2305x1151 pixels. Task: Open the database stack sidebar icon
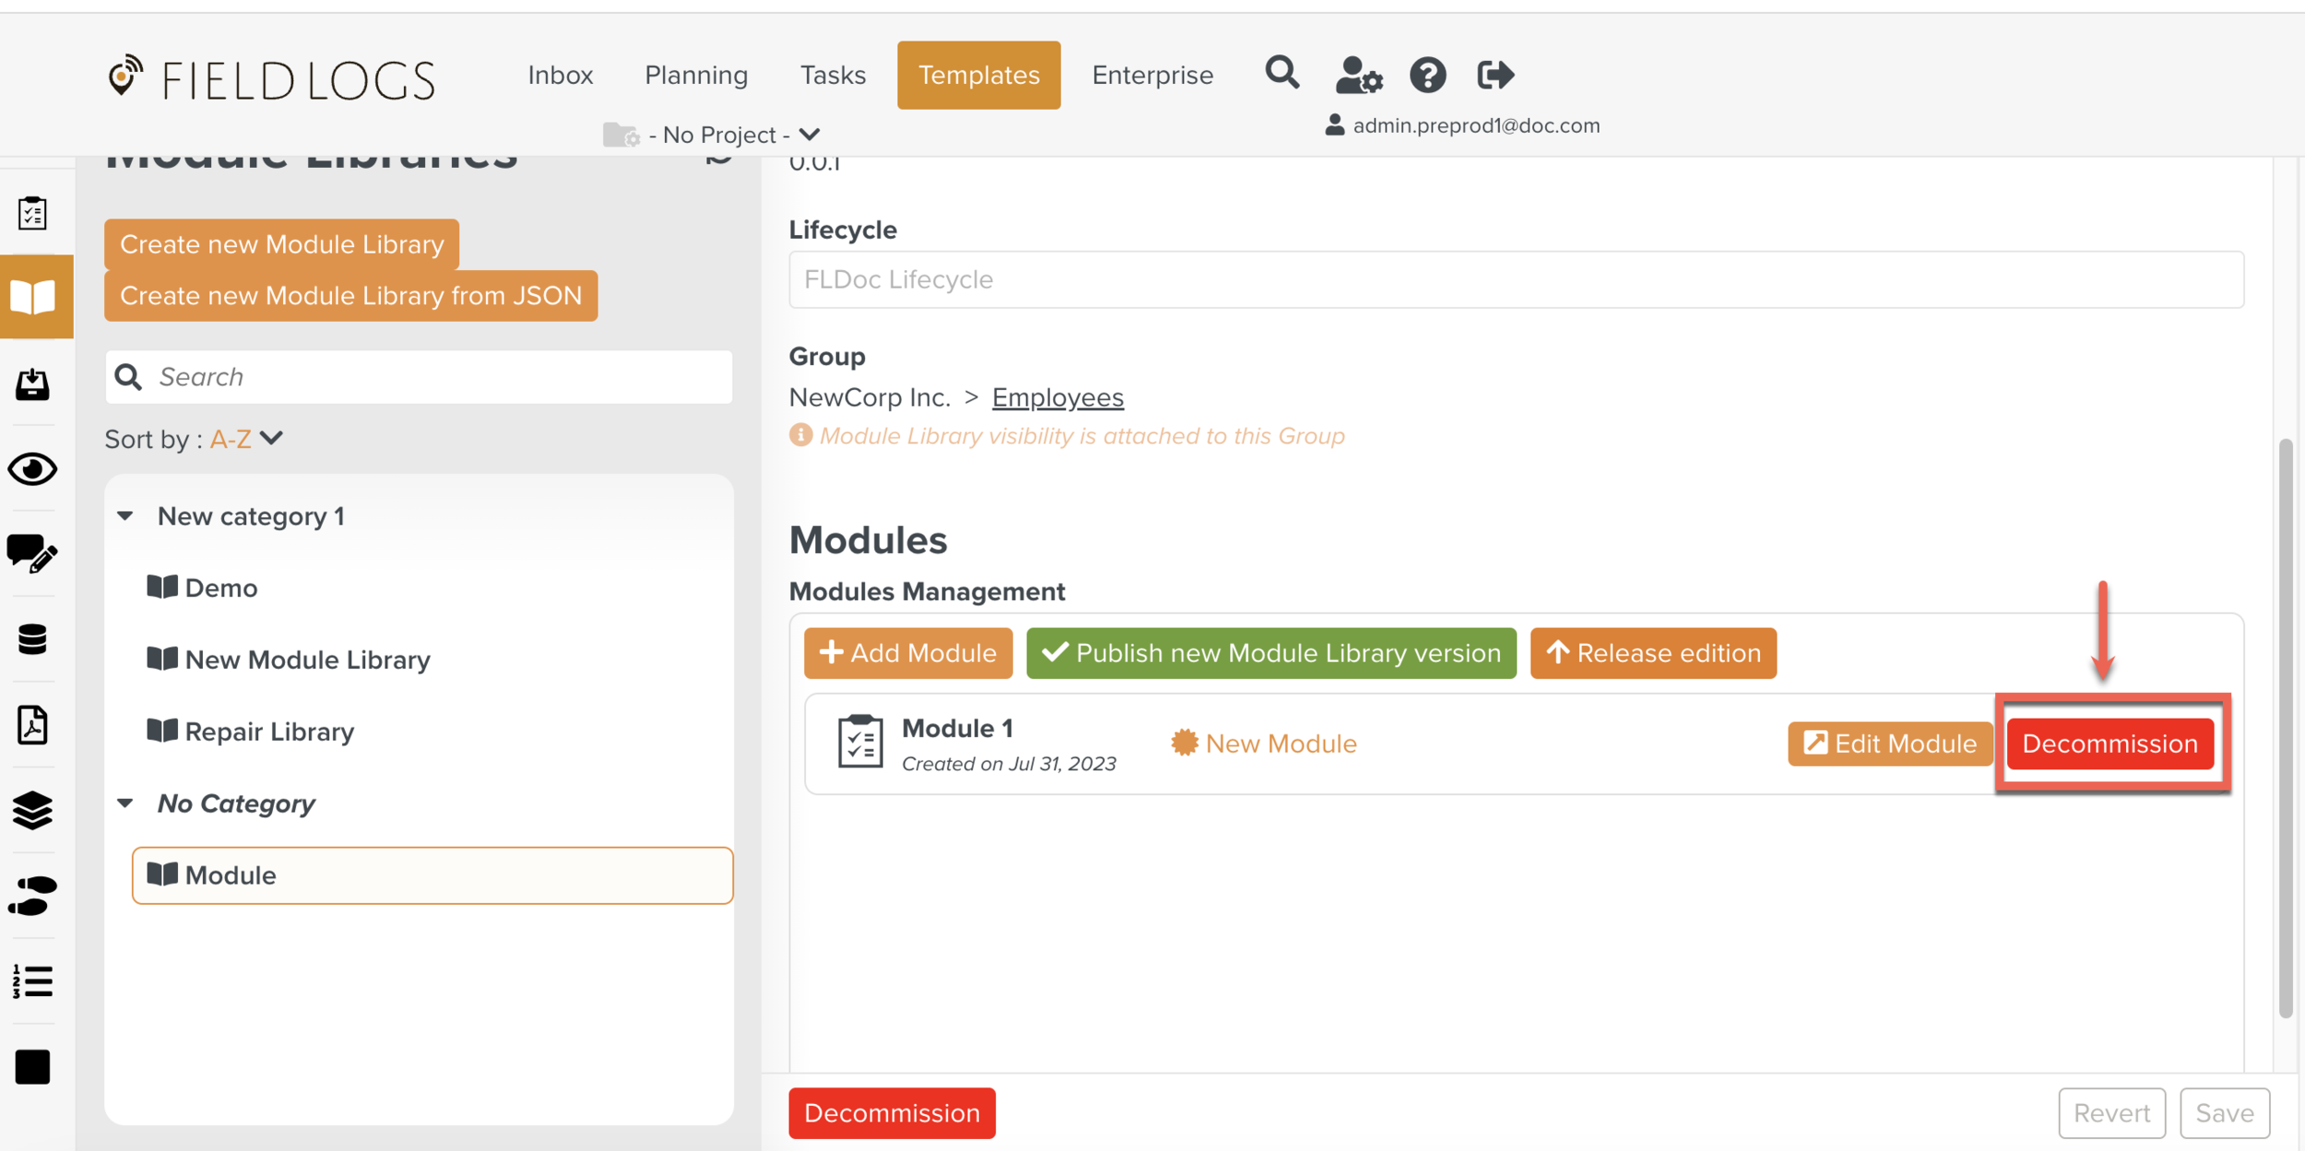(x=33, y=639)
